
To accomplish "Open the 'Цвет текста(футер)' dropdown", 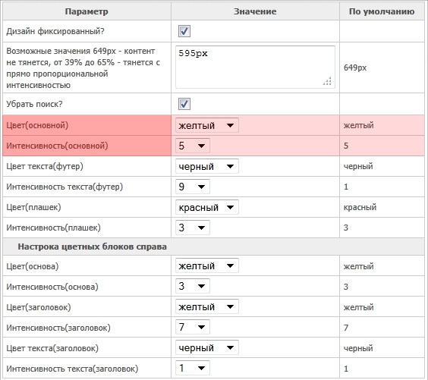I will point(207,166).
